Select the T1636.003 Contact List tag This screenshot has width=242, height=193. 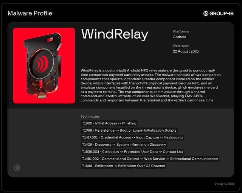133,152
